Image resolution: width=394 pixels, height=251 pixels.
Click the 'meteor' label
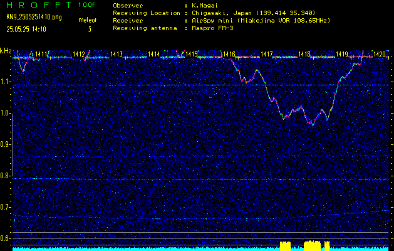coord(88,20)
